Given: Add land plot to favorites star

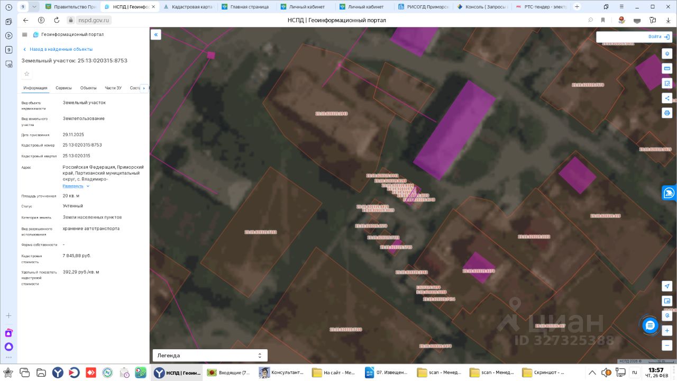Looking at the screenshot, I should click(x=27, y=74).
